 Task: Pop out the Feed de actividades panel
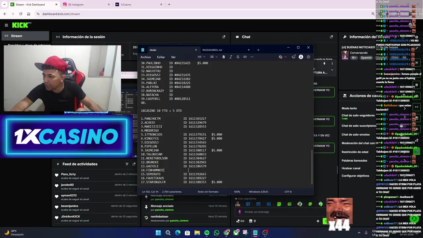tap(134, 164)
